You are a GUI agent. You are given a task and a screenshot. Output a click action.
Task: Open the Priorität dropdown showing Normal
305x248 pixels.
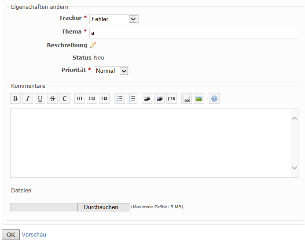pos(111,71)
